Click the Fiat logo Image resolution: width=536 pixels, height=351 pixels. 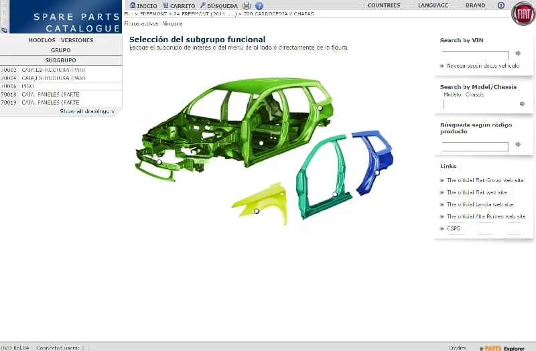(523, 13)
